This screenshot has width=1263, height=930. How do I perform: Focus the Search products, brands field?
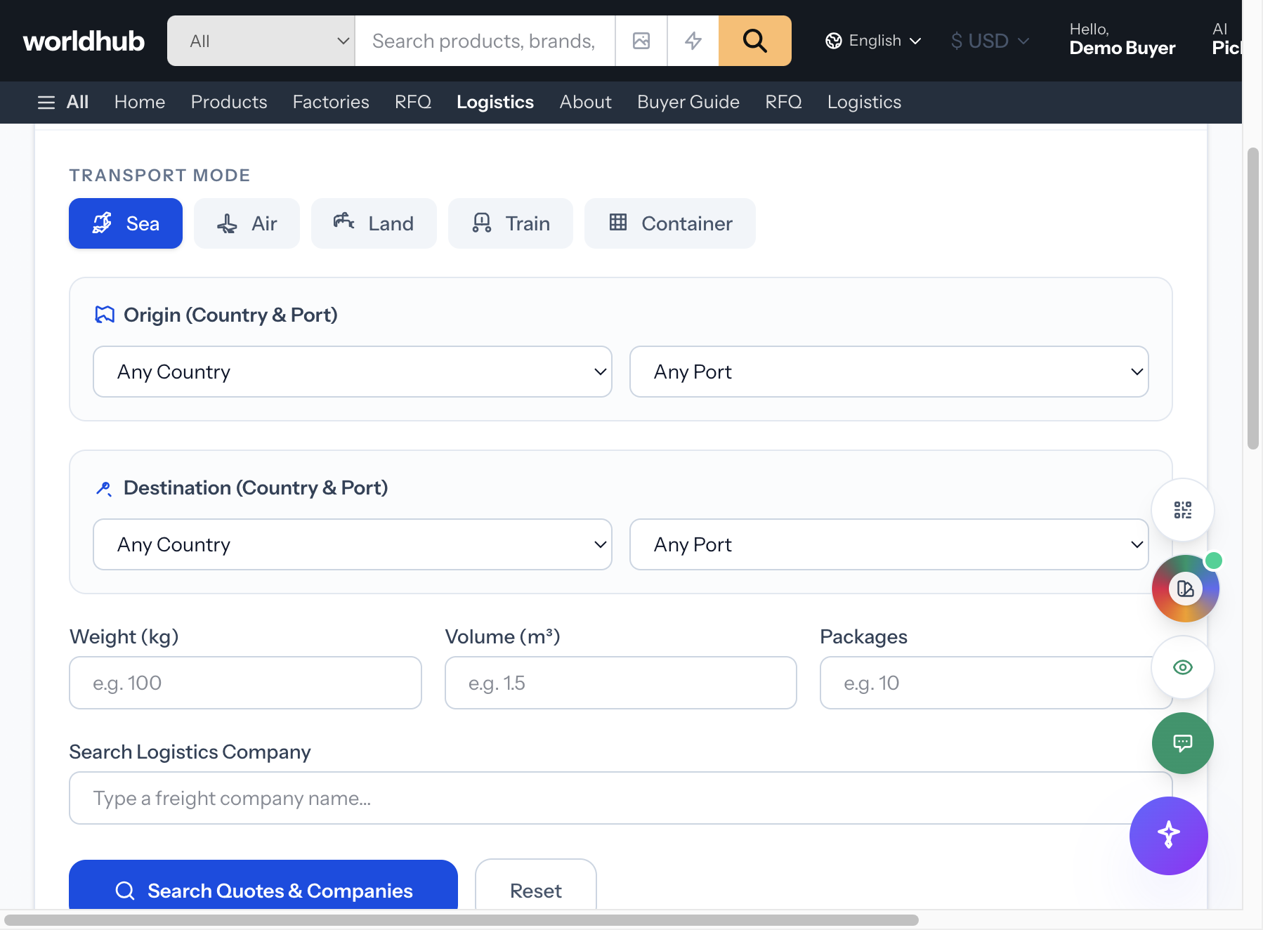(485, 41)
